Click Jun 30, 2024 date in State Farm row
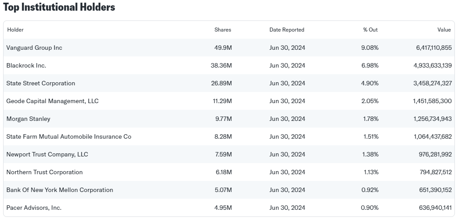The image size is (458, 220). click(x=287, y=136)
